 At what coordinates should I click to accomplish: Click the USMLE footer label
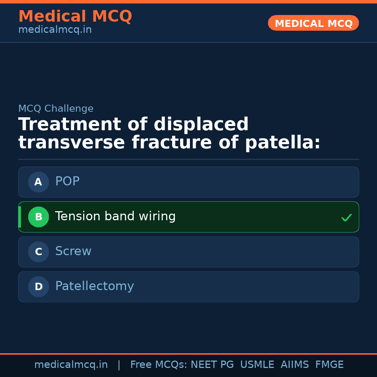(x=257, y=365)
